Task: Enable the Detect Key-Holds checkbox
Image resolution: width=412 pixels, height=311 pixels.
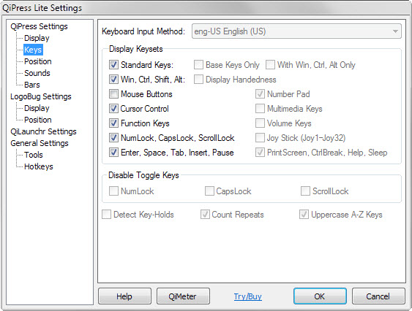Action: pos(106,215)
